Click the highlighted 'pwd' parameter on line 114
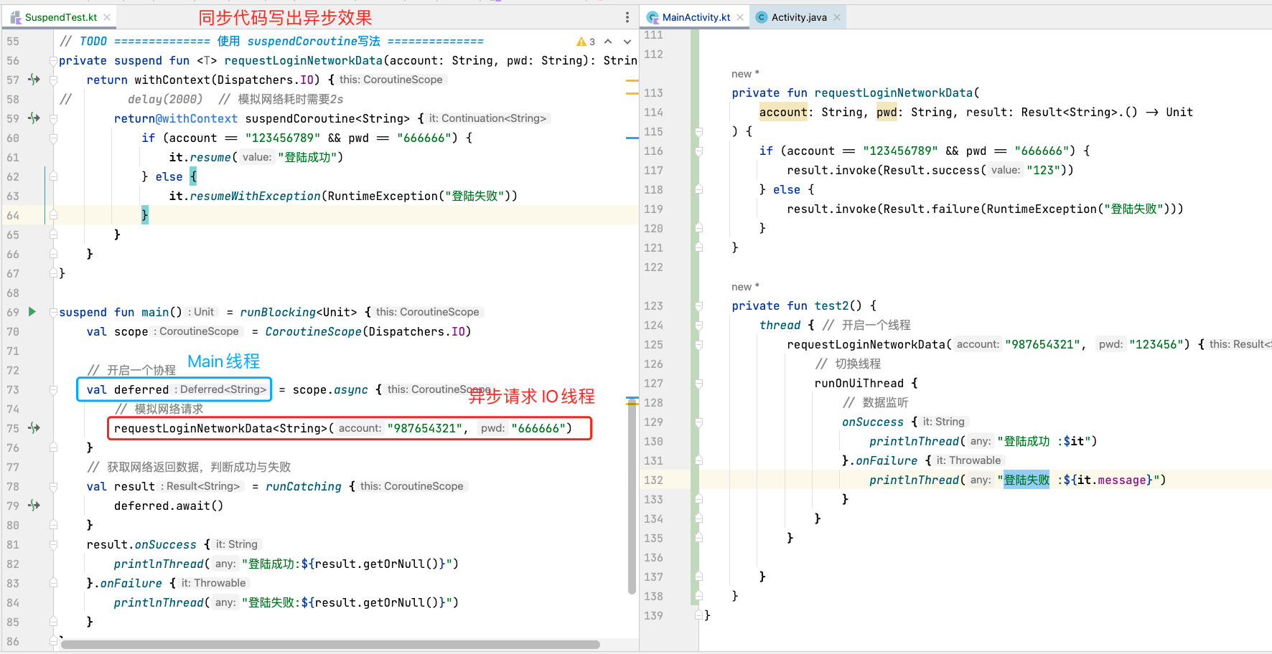The image size is (1272, 654). tap(887, 112)
